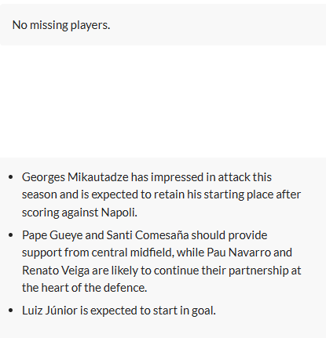Click the name Renato Veiga
326x338 pixels.
tap(56, 271)
